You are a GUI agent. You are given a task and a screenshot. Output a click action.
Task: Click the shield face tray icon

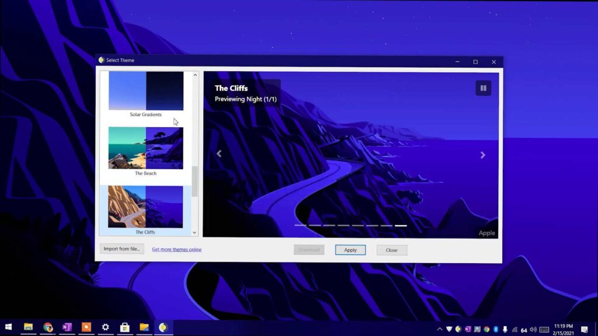449,329
